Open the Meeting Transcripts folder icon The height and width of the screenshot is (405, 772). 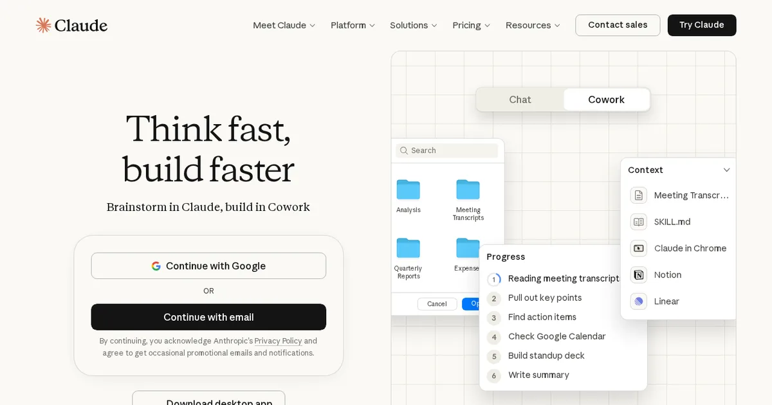point(468,190)
